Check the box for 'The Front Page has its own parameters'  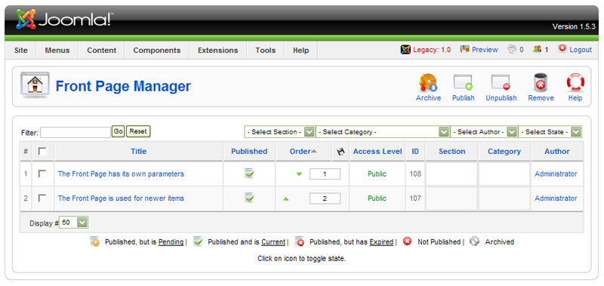tap(42, 174)
